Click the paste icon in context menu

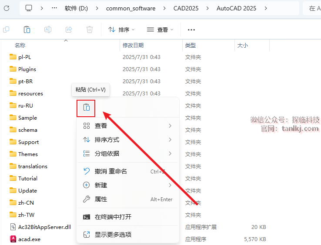(x=87, y=108)
